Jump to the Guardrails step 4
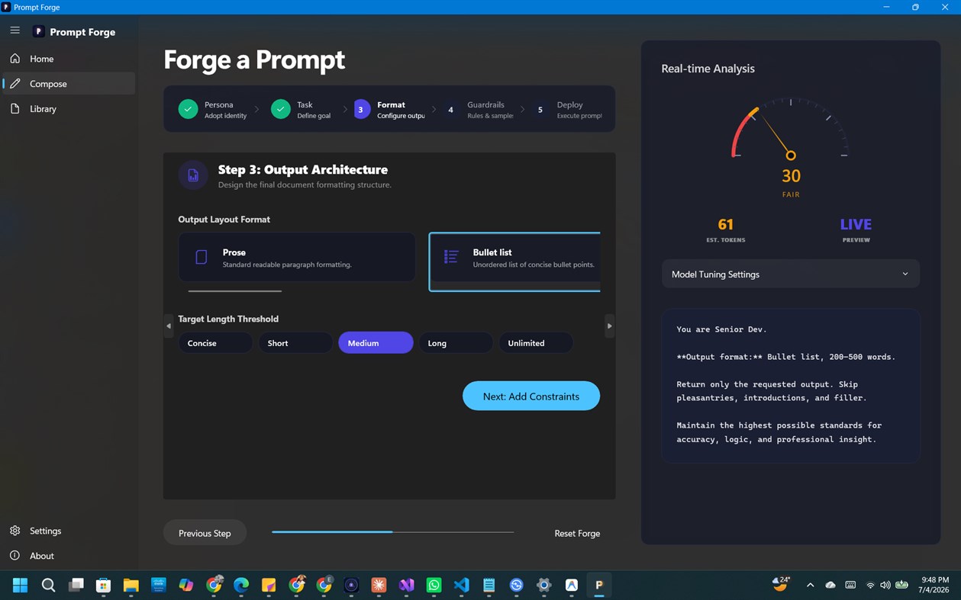 tap(478, 109)
